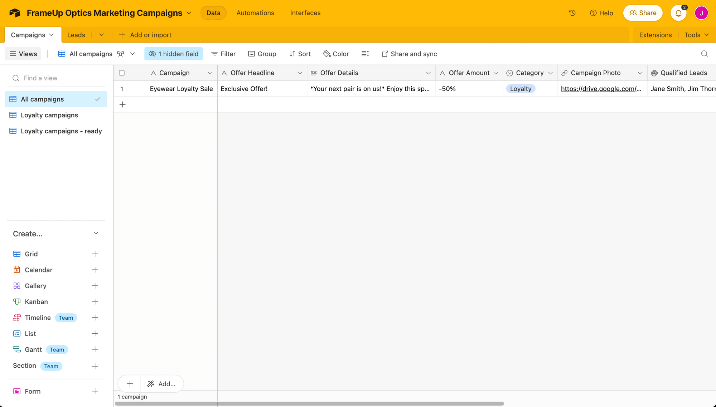
Task: Switch to the Automations tab
Action: [255, 13]
